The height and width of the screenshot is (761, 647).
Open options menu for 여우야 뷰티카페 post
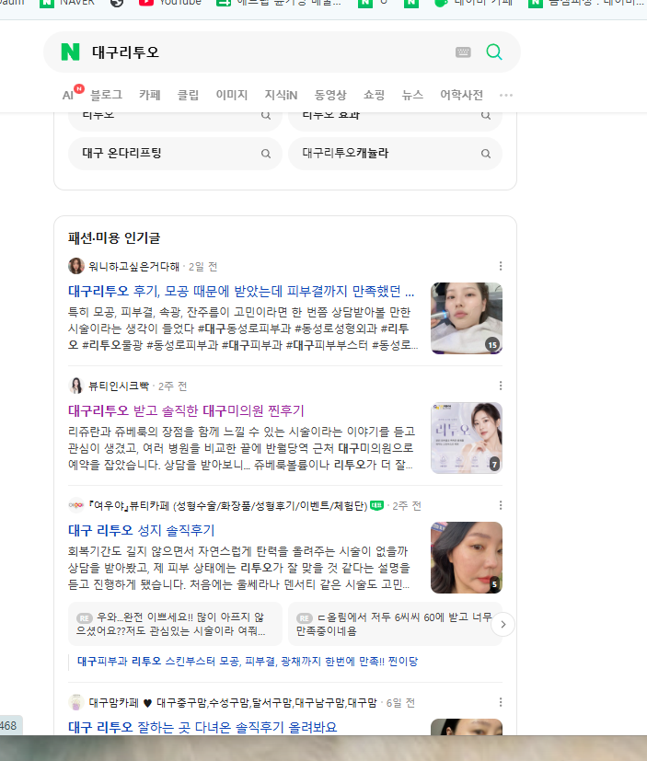tap(501, 505)
